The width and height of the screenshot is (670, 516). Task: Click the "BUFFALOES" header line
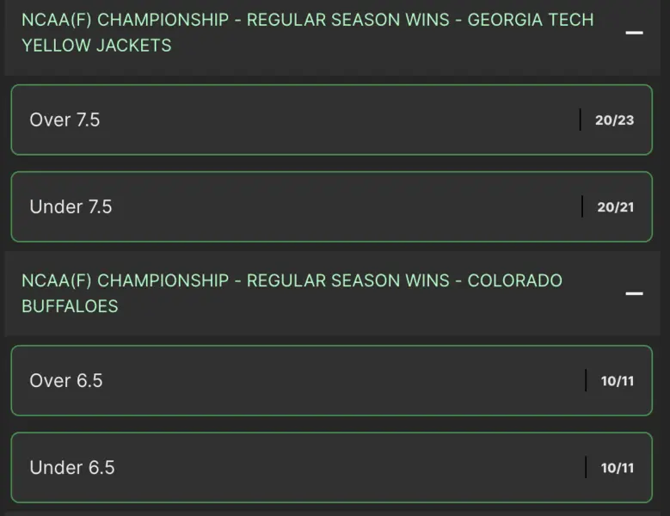point(70,306)
